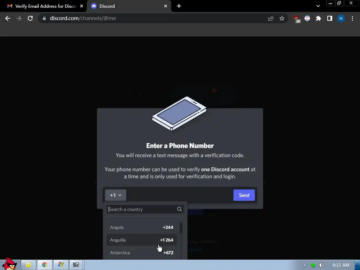
Task: Click the striped flag extension icon
Action: click(307, 18)
